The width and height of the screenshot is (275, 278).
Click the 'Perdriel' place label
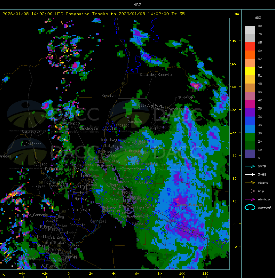81,192
